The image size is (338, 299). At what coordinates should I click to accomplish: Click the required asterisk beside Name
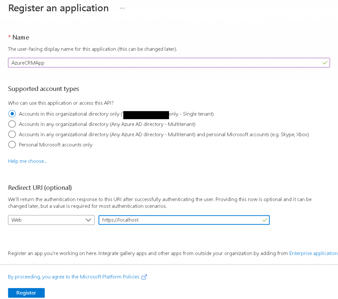(9, 37)
